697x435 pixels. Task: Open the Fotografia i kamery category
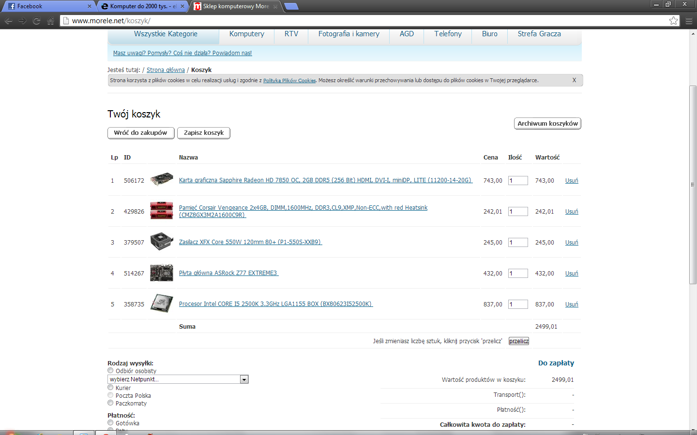click(x=349, y=34)
